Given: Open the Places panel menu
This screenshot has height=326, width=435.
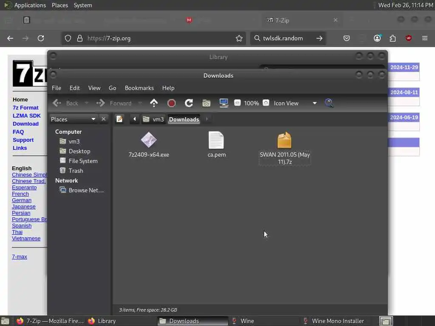Looking at the screenshot, I should [60, 5].
